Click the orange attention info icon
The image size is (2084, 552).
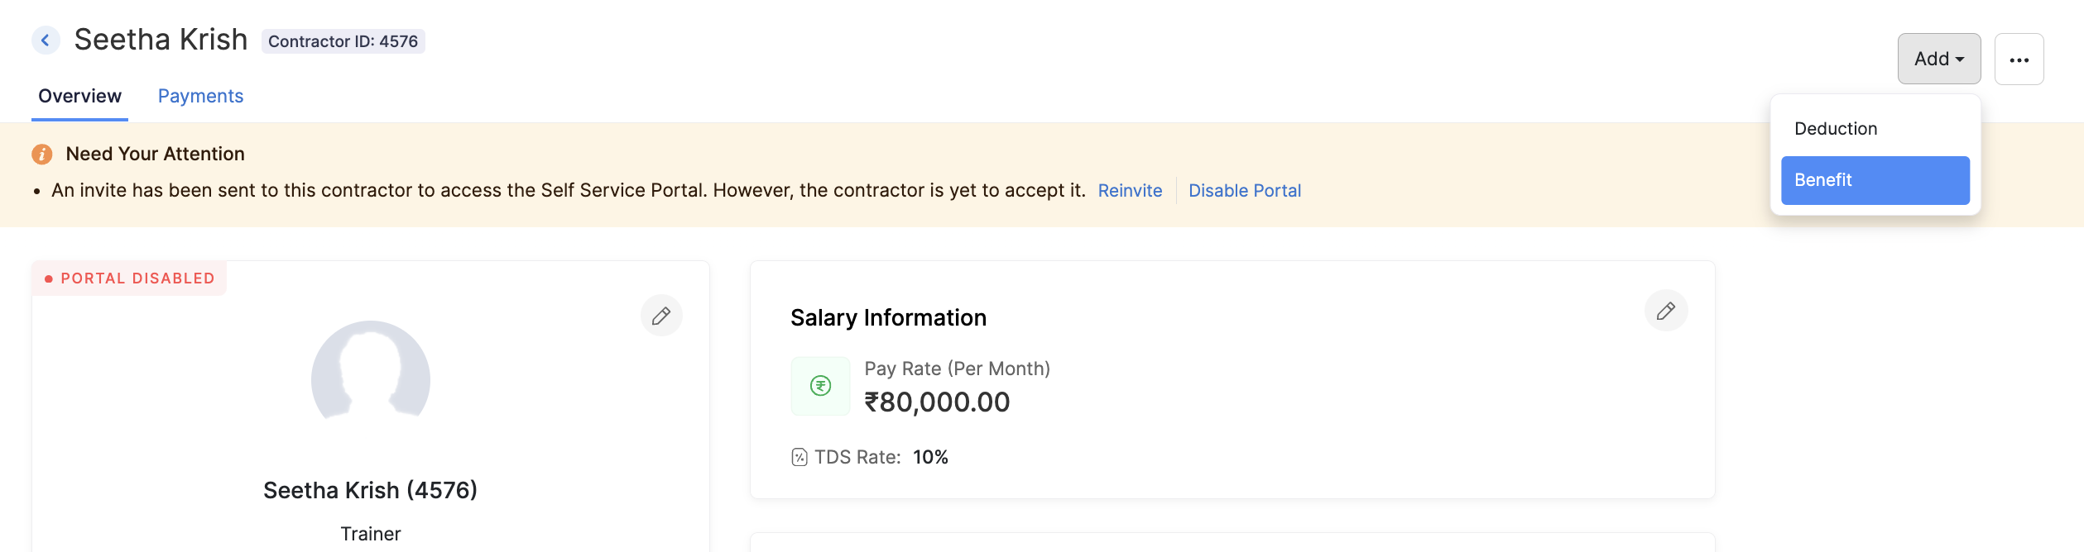42,155
